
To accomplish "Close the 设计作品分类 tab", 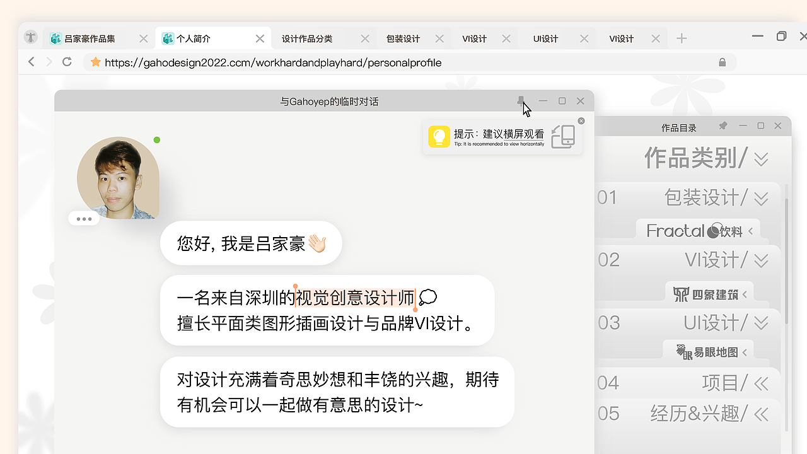I will (x=365, y=38).
